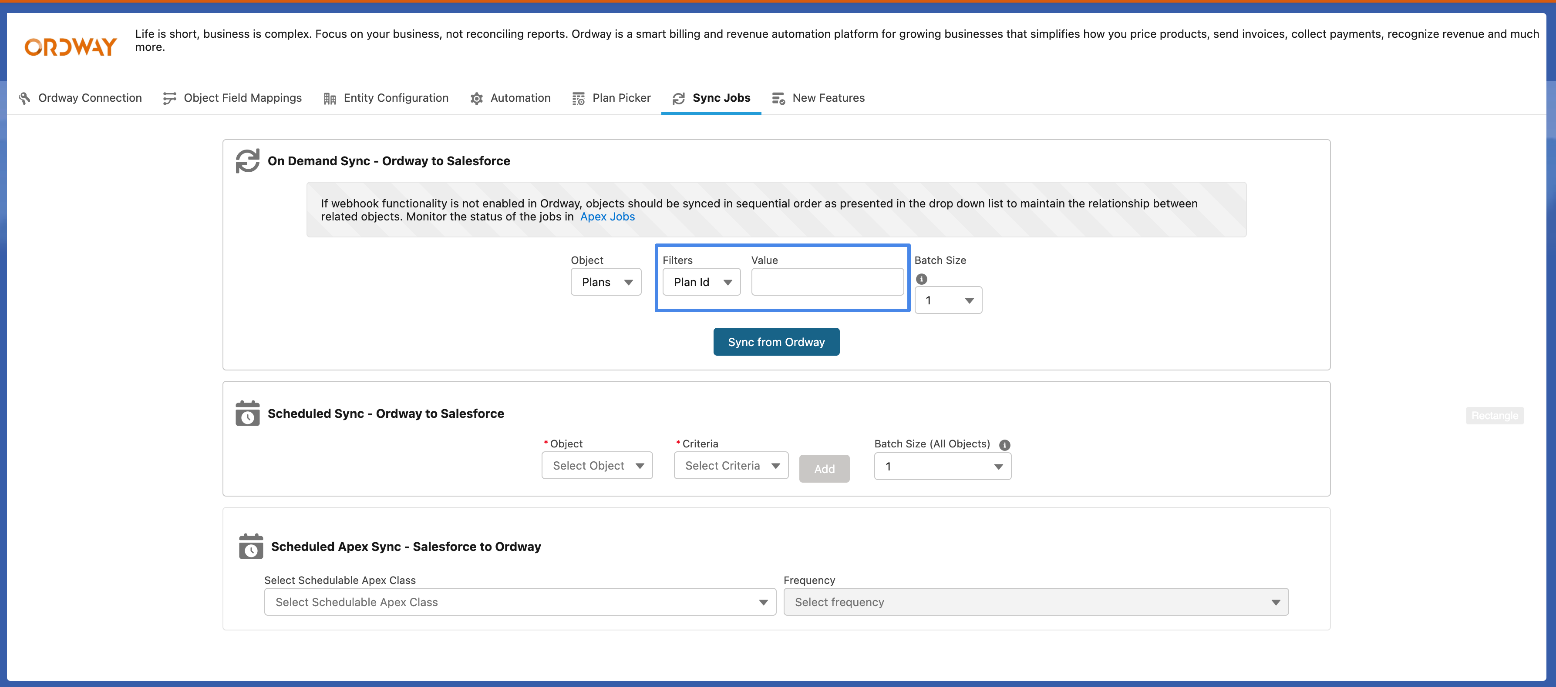
Task: Open the Batch Size (All Objects) dropdown
Action: click(942, 466)
